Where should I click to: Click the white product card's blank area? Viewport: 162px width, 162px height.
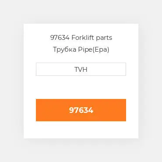pos(81,88)
